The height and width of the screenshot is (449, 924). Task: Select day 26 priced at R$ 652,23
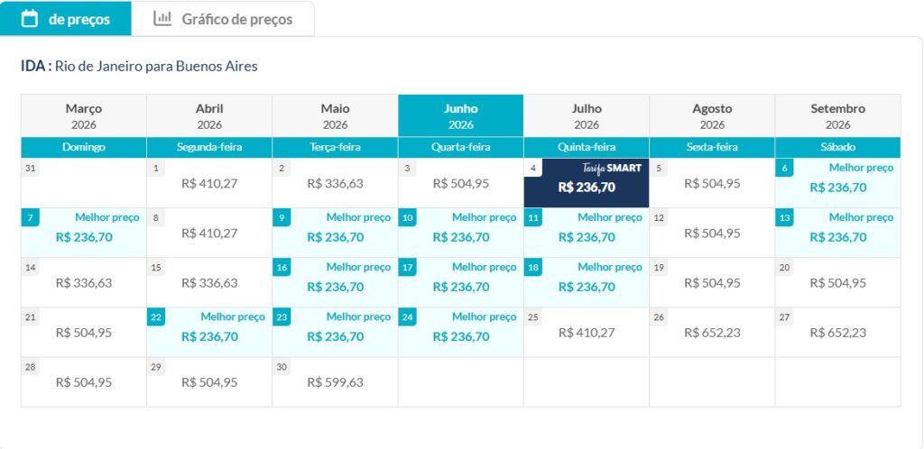(x=712, y=332)
